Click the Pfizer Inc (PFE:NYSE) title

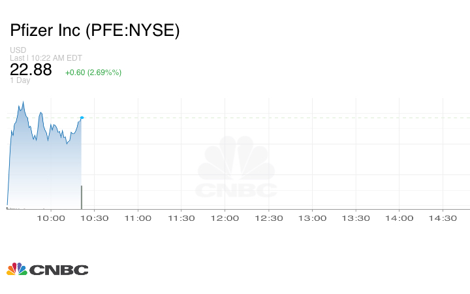[95, 31]
